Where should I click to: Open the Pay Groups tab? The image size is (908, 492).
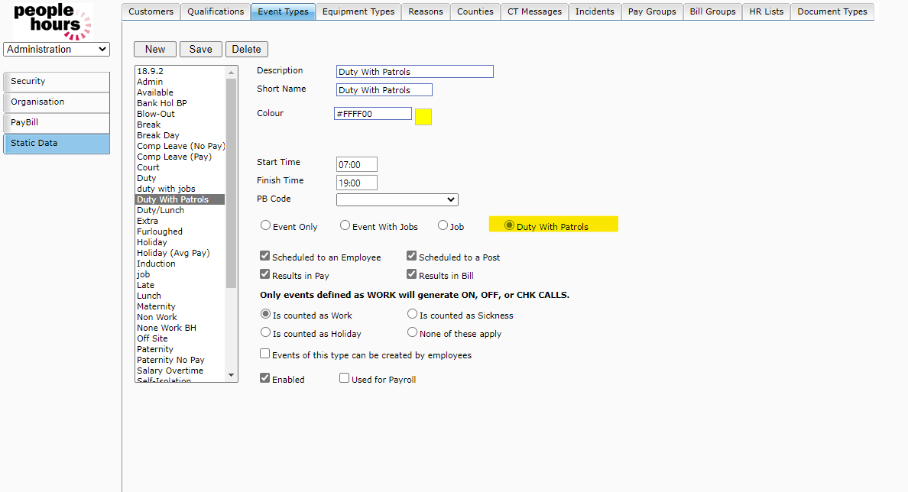click(652, 11)
